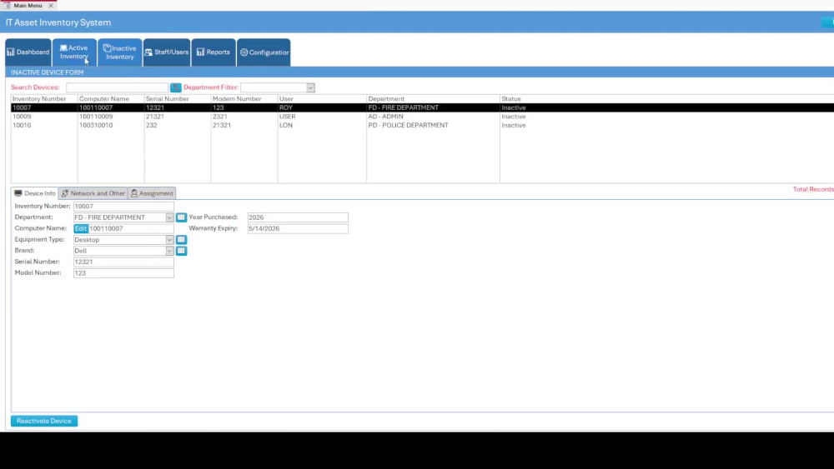This screenshot has width=834, height=469.
Task: Click the Inventory Number field showing 10007
Action: click(x=123, y=206)
